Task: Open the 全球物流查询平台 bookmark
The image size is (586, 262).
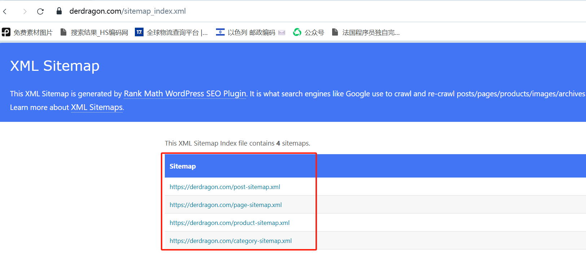Action: 172,32
